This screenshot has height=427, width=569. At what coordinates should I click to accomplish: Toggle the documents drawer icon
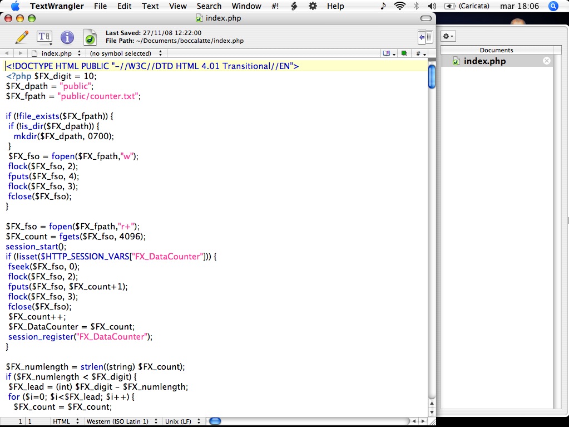425,37
